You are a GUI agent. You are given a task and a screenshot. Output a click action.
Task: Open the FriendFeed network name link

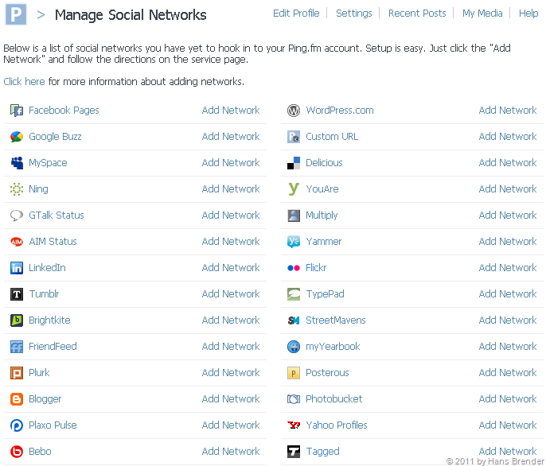click(x=53, y=347)
